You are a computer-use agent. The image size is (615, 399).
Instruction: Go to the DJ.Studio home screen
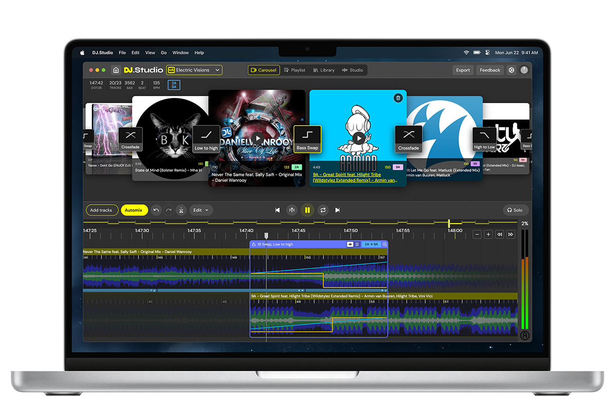coord(116,70)
